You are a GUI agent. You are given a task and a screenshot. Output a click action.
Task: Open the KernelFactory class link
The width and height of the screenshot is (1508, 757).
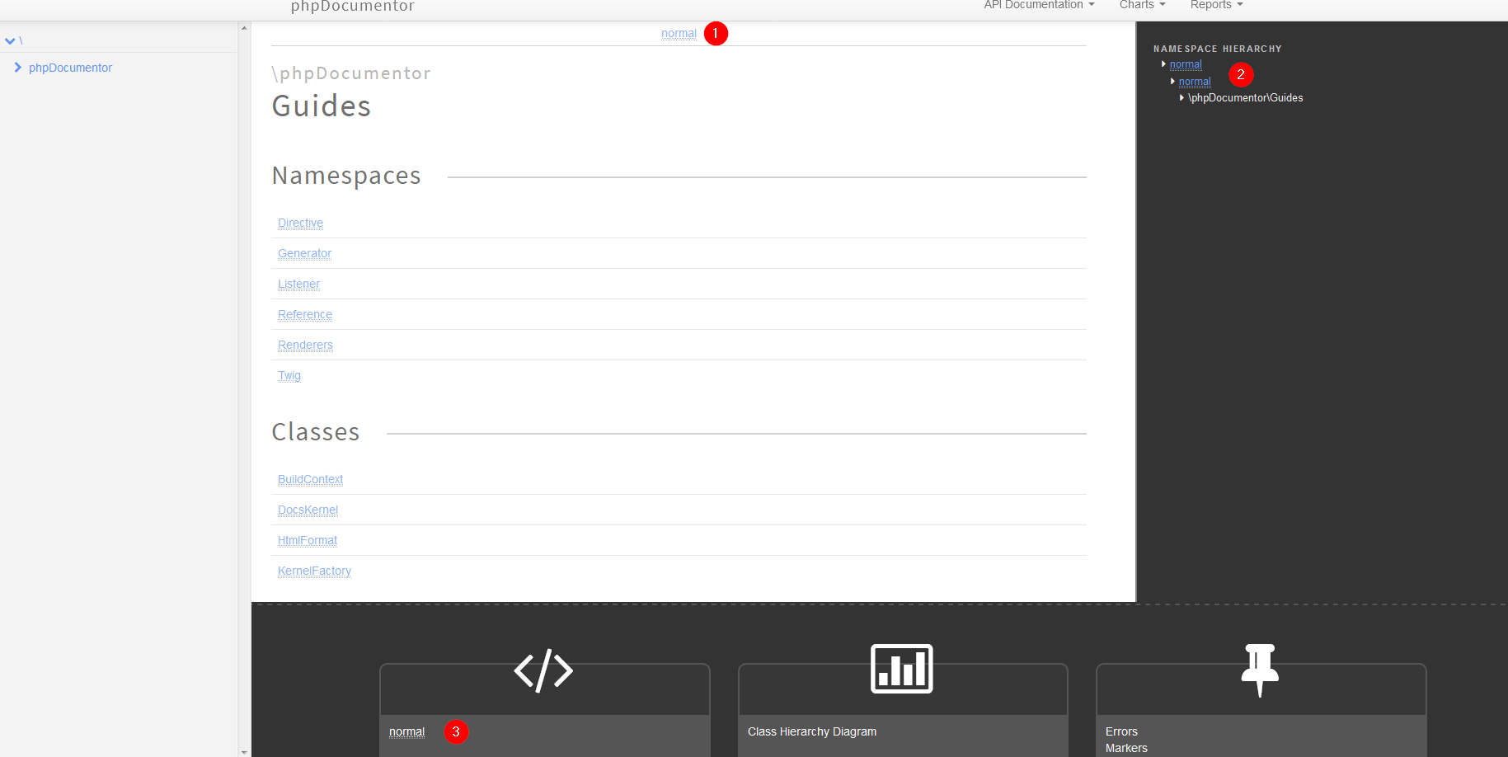pyautogui.click(x=314, y=571)
